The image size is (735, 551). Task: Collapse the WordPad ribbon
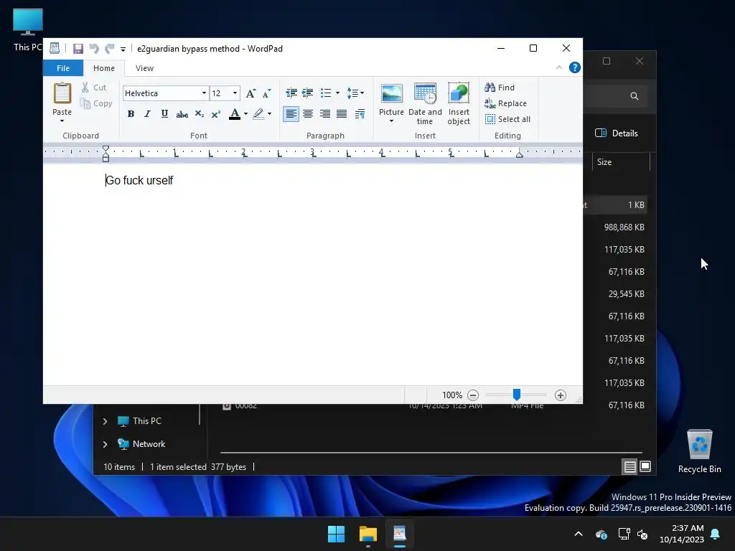[x=558, y=68]
